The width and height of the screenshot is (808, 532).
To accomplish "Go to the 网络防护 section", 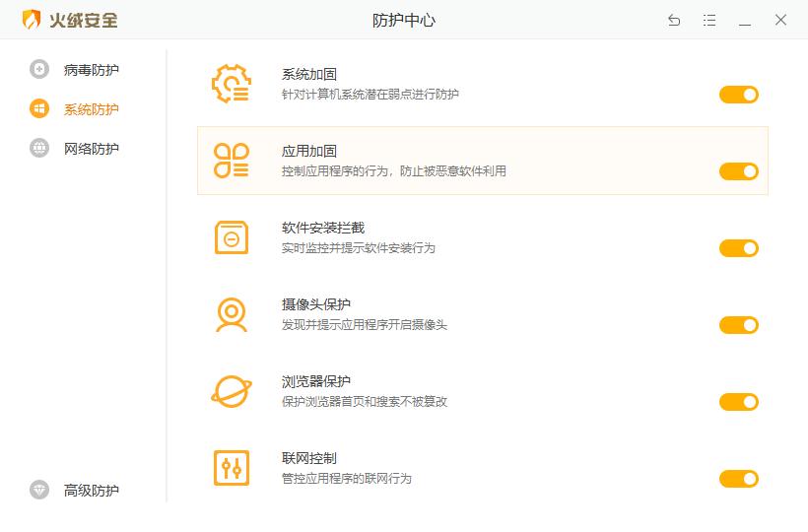I will 92,149.
